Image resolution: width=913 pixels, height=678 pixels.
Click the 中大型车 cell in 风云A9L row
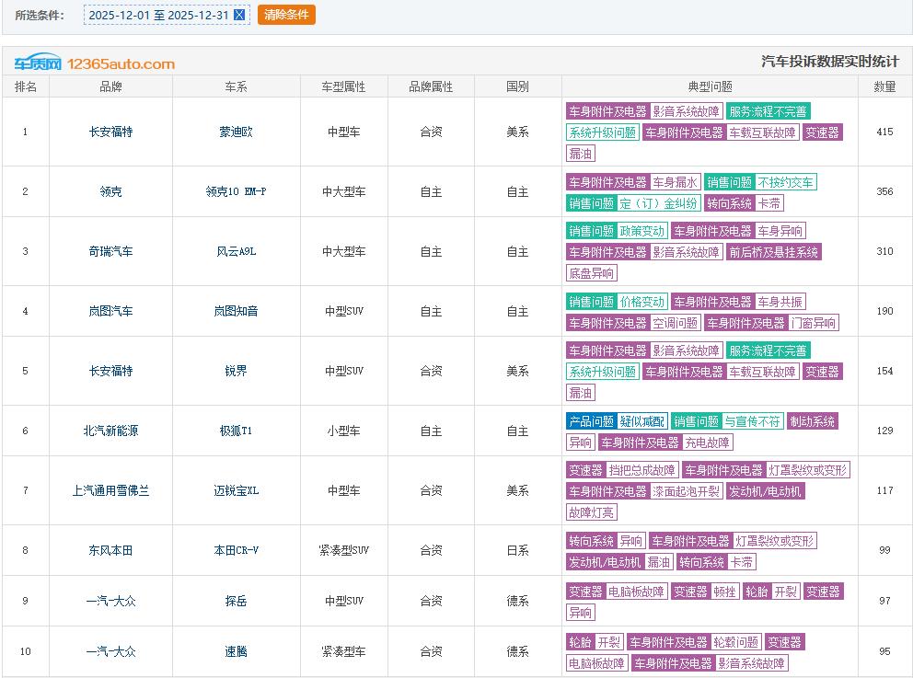click(343, 251)
